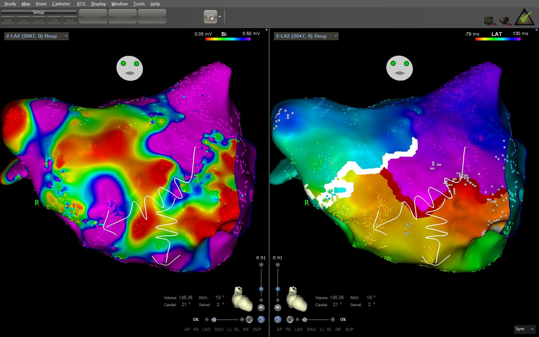The image size is (539, 337).
Task: Increase right map transparency with plus button
Action: click(x=333, y=320)
